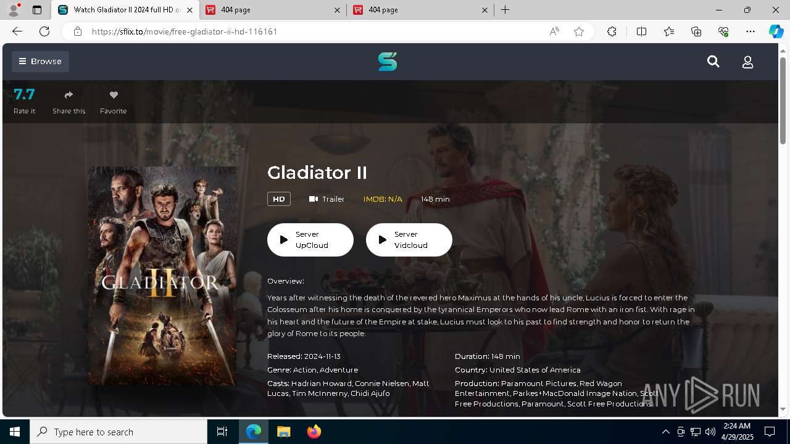790x444 pixels.
Task: Switch to first 404 page tab
Action: (x=273, y=10)
